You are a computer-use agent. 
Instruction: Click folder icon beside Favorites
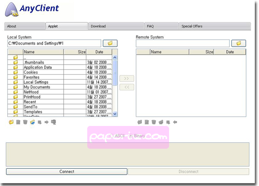tap(15, 77)
